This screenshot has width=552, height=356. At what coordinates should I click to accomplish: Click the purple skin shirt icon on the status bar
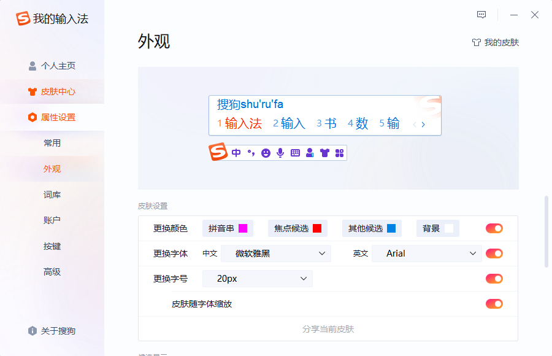click(324, 153)
